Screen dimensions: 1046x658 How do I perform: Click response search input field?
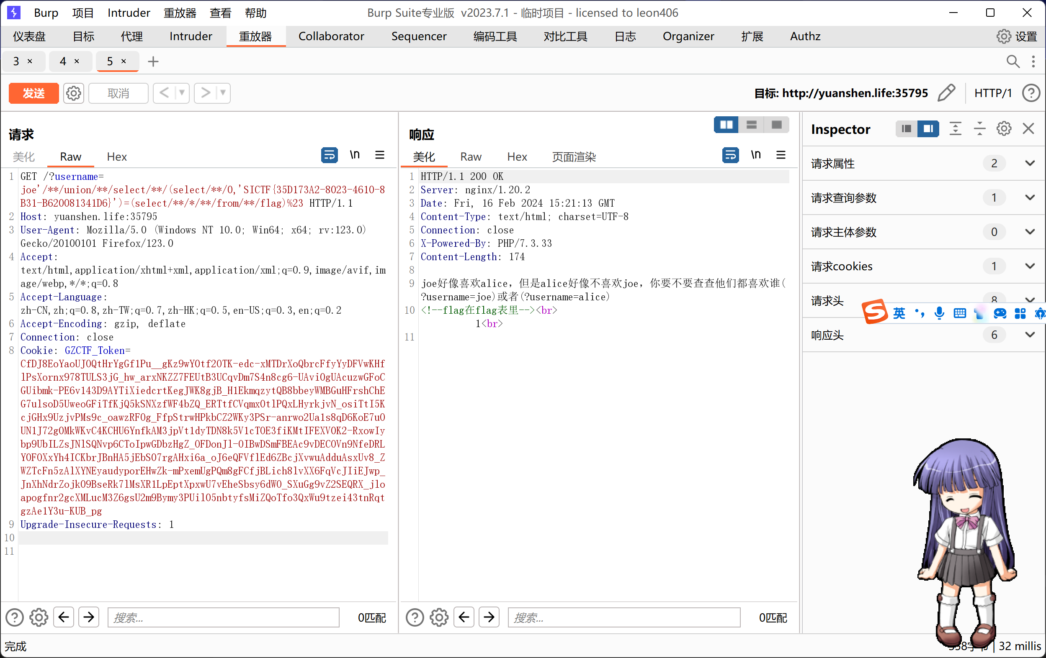pos(624,617)
